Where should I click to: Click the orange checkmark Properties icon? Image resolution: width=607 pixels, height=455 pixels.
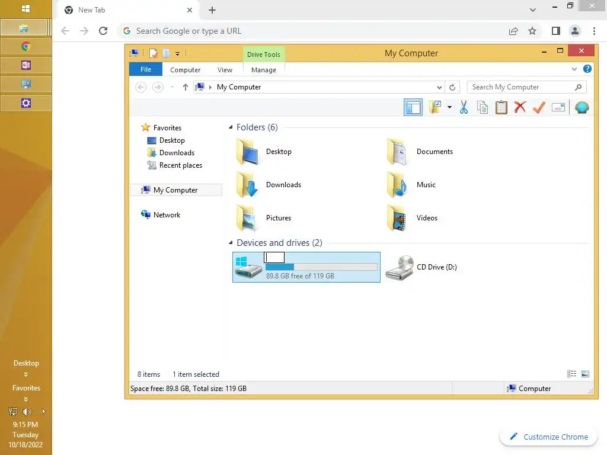[539, 107]
